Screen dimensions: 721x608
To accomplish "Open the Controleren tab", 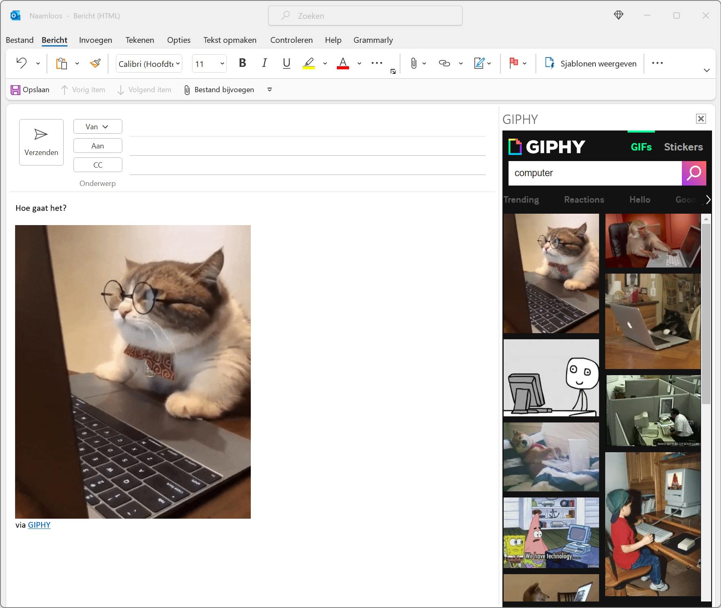I will tap(292, 40).
